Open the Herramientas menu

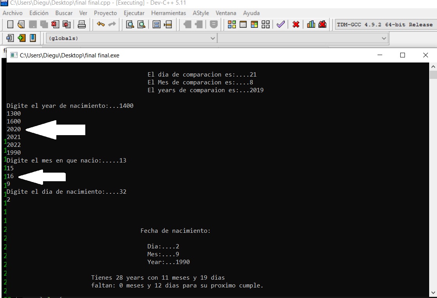[168, 13]
